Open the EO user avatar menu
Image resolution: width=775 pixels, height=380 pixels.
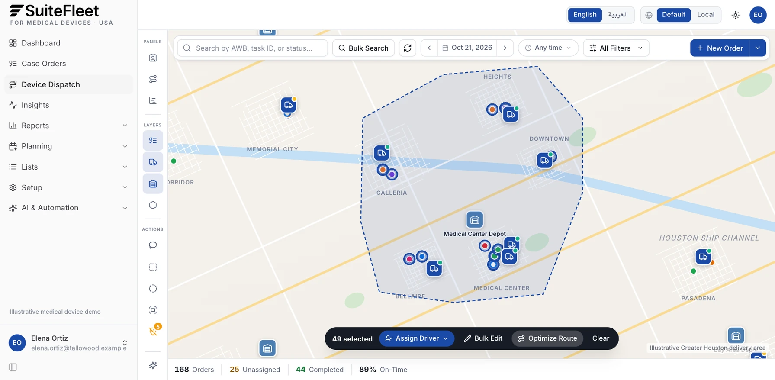758,15
